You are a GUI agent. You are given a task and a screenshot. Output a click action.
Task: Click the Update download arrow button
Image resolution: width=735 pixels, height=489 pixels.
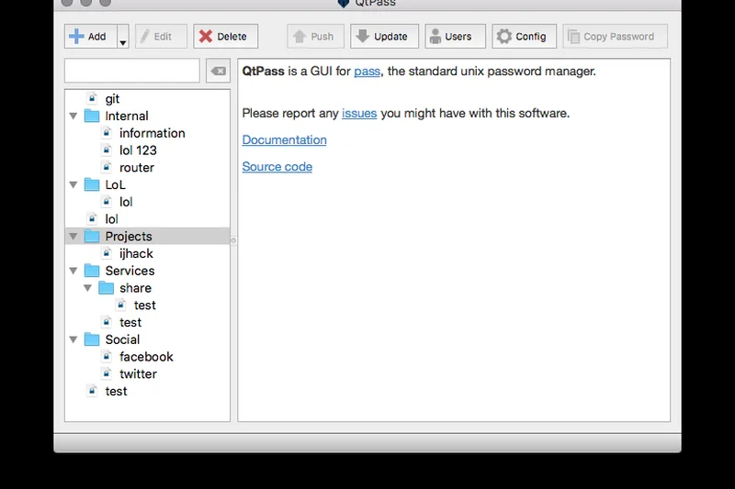pyautogui.click(x=384, y=37)
